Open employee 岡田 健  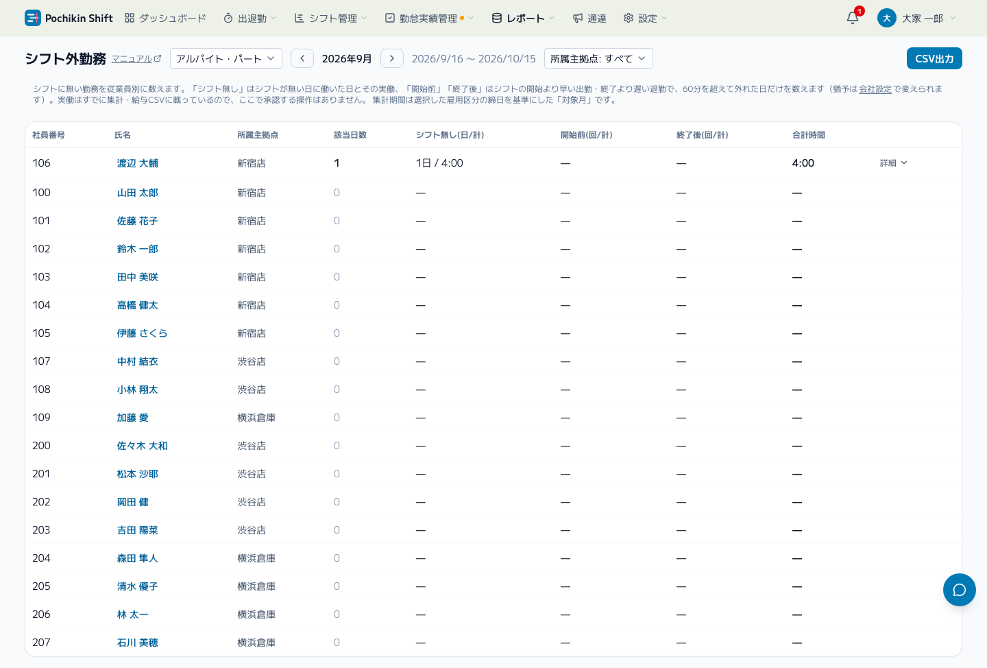click(x=133, y=502)
